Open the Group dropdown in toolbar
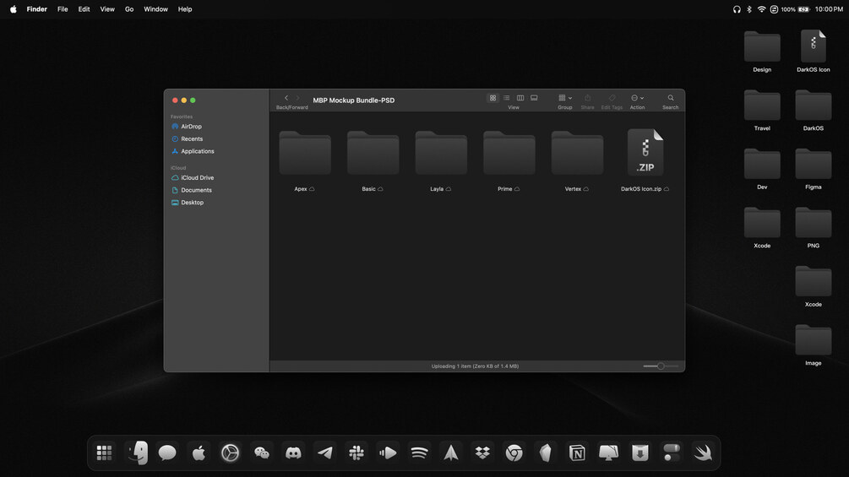Screen dimensions: 849x477 click(x=565, y=98)
